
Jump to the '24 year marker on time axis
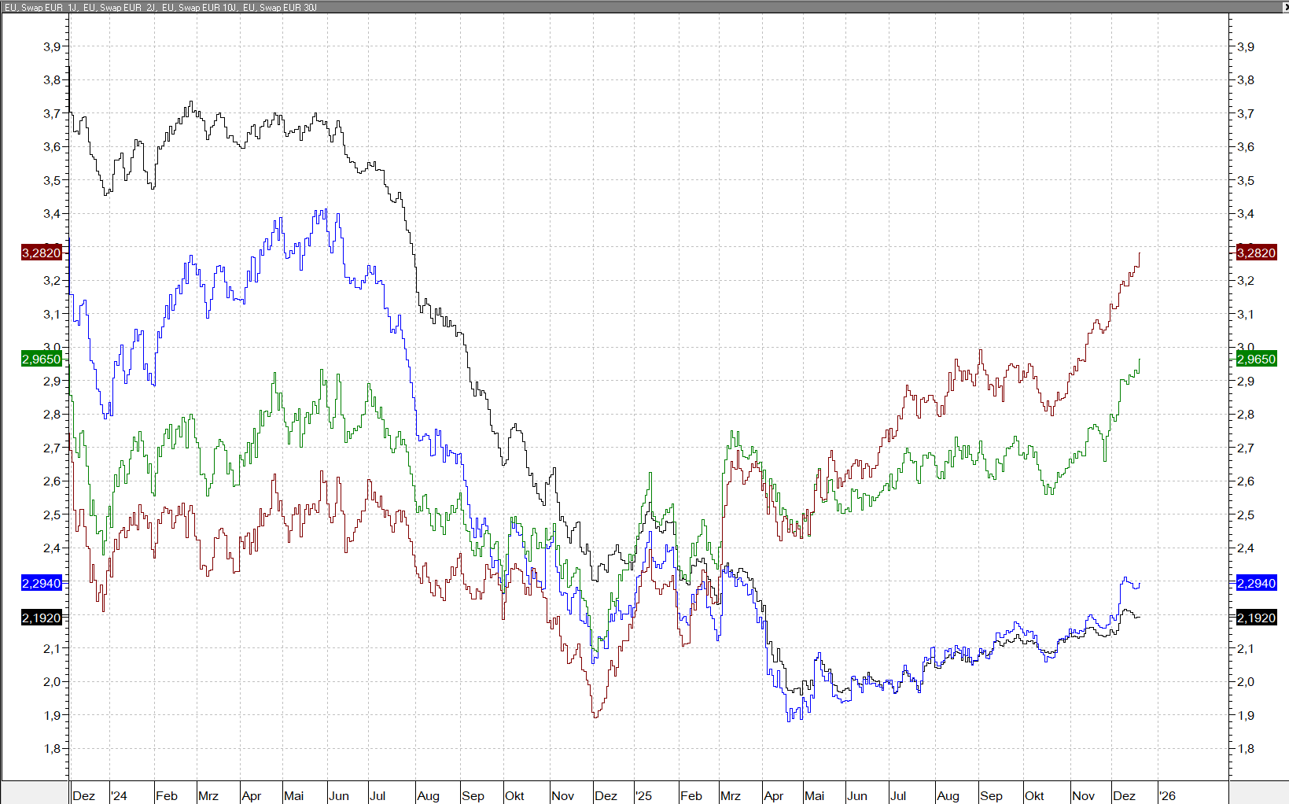pos(119,795)
